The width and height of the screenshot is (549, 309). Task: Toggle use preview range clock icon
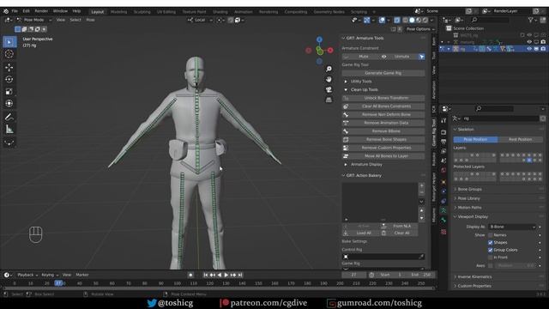371,275
